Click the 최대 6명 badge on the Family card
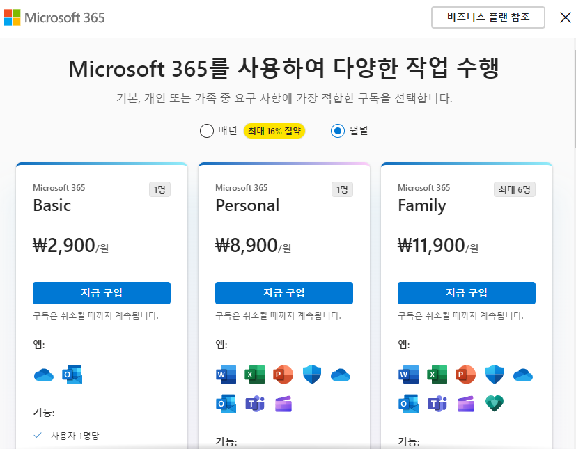Screen dimensions: 576x449 point(515,189)
